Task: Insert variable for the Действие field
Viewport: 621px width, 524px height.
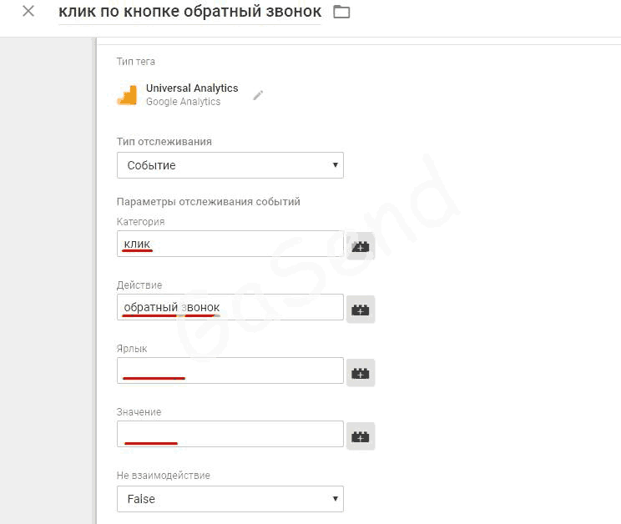Action: pyautogui.click(x=361, y=310)
